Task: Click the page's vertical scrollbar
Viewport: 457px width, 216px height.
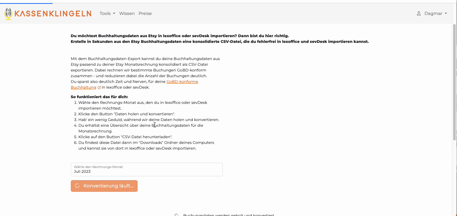Action: [454, 83]
